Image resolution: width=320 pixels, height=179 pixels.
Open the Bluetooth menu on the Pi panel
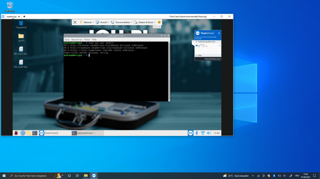click(196, 133)
